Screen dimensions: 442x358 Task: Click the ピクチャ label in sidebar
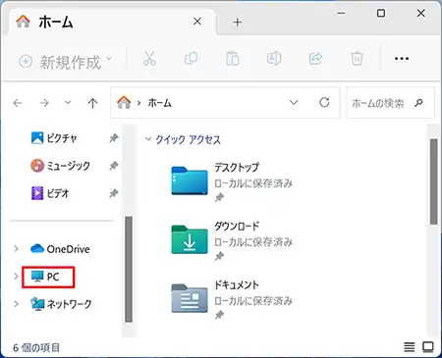pos(62,138)
